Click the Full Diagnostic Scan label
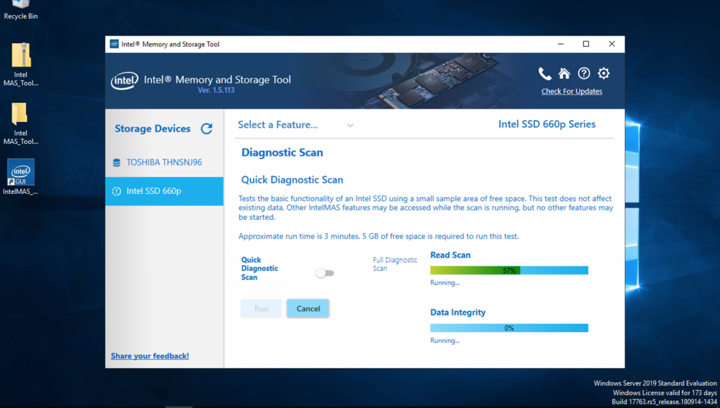720x408 pixels. coord(395,265)
